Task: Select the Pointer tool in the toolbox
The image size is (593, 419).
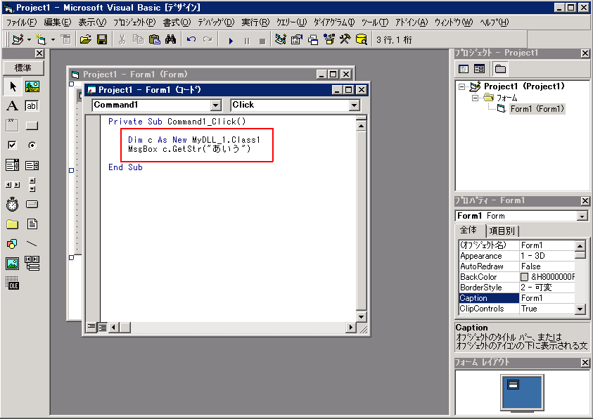Action: coord(11,87)
